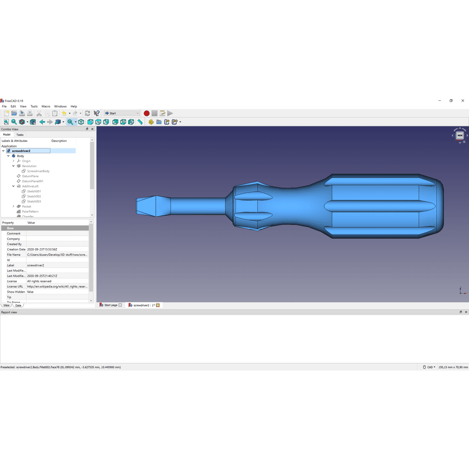The width and height of the screenshot is (469, 469).
Task: Collapse the Revolution tree node
Action: point(13,166)
